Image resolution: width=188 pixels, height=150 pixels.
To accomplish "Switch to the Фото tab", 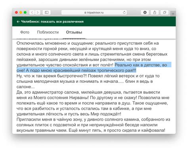I will click(x=25, y=32).
